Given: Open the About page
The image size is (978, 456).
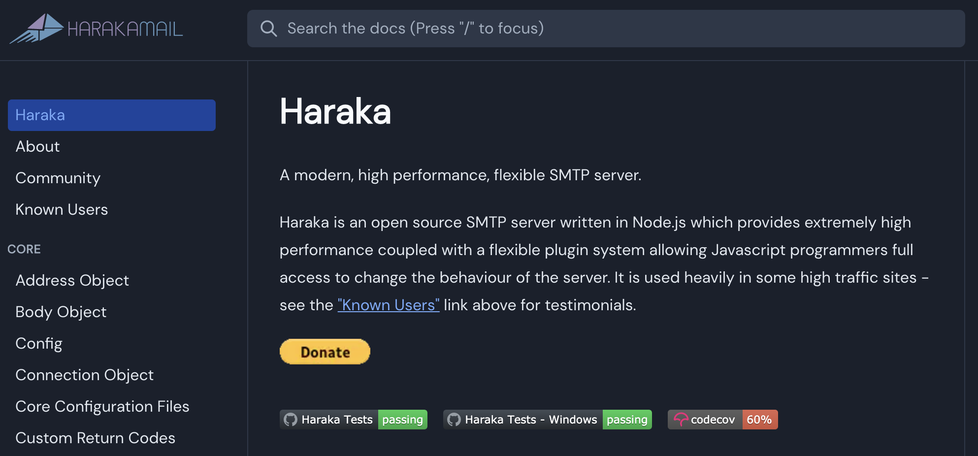Looking at the screenshot, I should pos(37,146).
